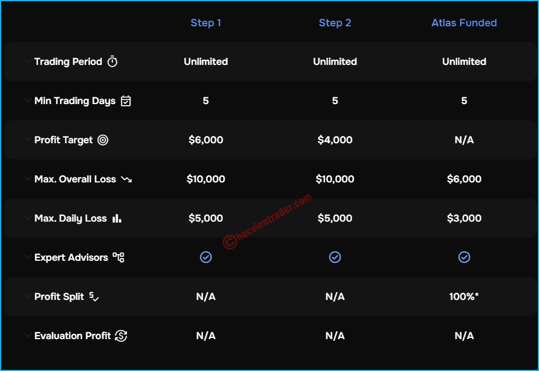The image size is (539, 371).
Task: Click the $6,000 Step 1 profit target value
Action: [x=206, y=140]
